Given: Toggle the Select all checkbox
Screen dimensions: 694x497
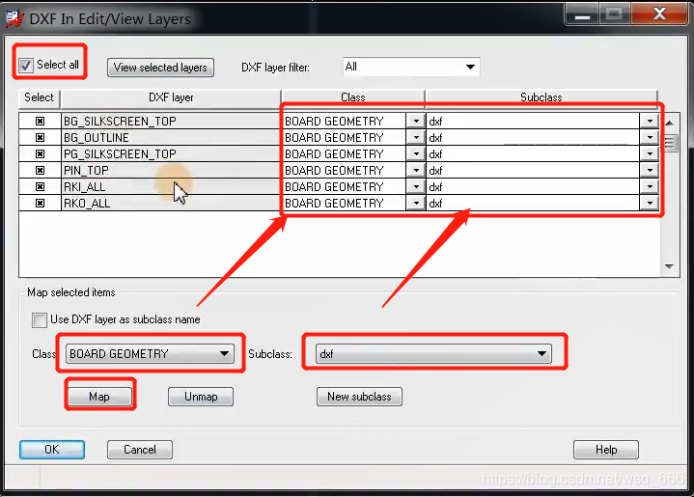Looking at the screenshot, I should [26, 66].
